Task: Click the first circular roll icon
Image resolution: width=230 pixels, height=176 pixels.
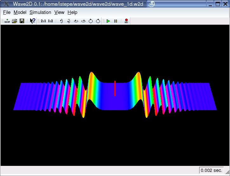Action: 91,21
